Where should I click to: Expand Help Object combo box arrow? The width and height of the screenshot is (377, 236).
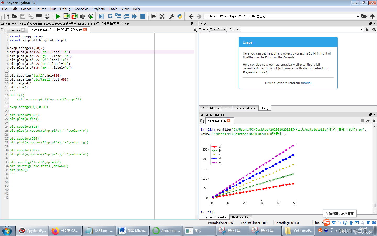click(362, 29)
